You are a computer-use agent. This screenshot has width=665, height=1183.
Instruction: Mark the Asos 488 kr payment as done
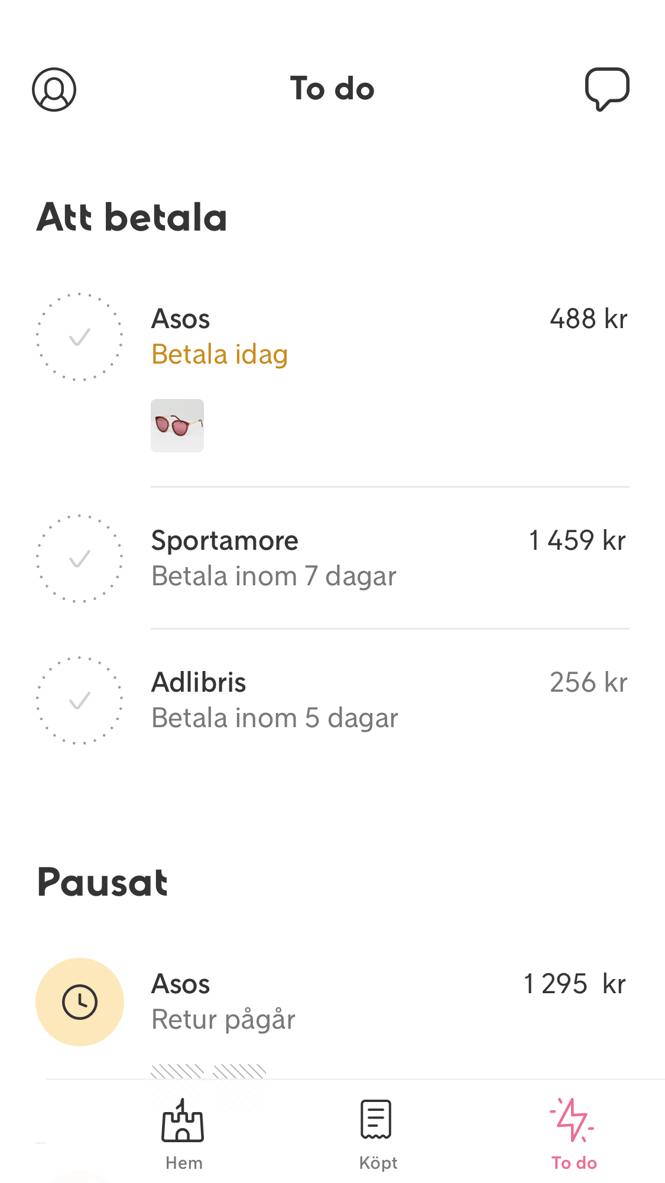point(80,337)
